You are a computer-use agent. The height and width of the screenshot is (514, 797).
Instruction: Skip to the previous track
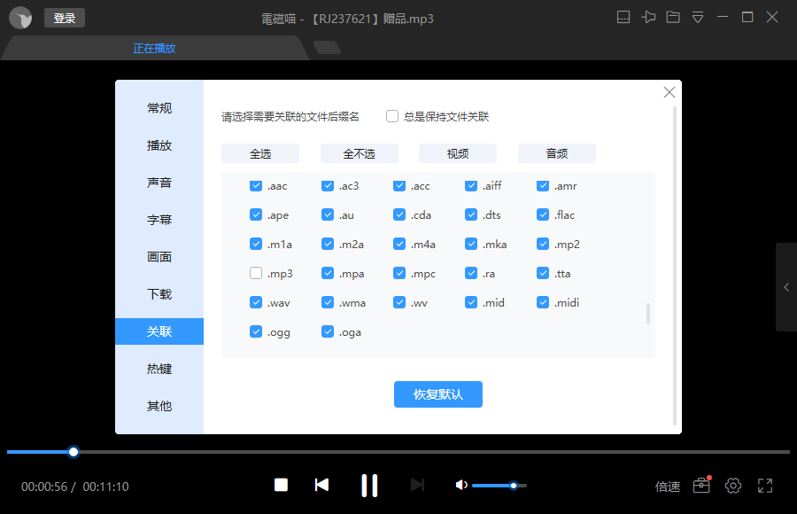click(x=322, y=485)
